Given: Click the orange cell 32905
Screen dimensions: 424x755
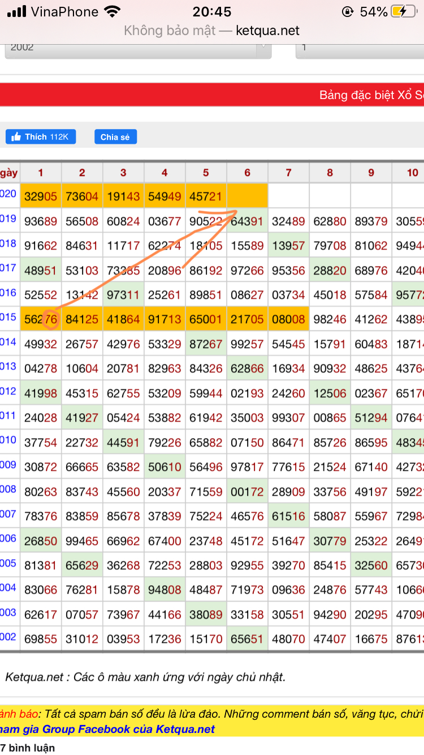Looking at the screenshot, I should [x=40, y=196].
